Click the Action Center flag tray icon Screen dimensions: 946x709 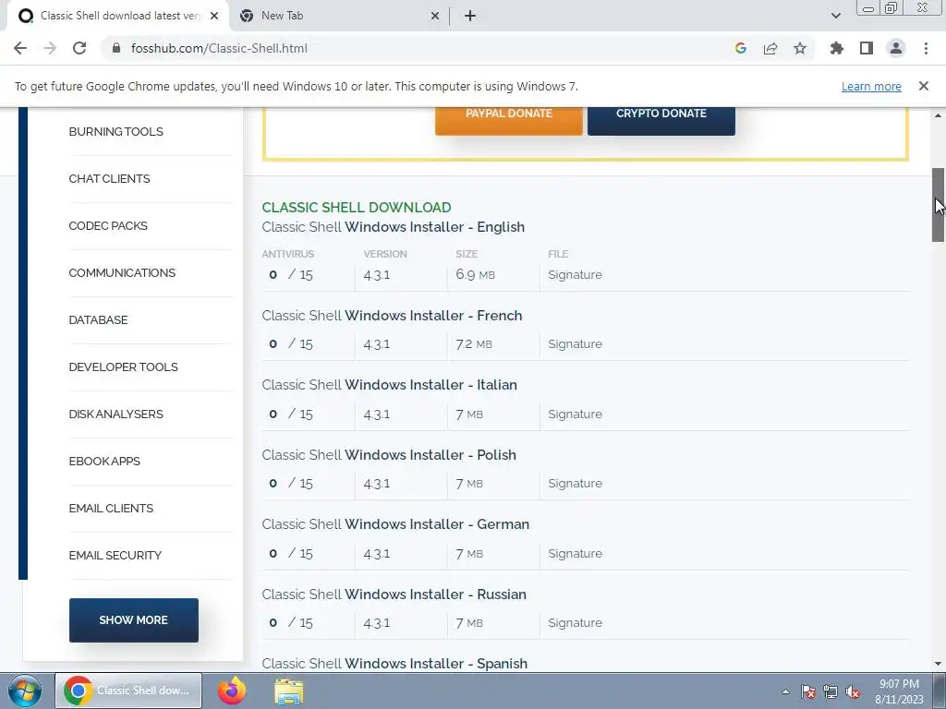(808, 691)
